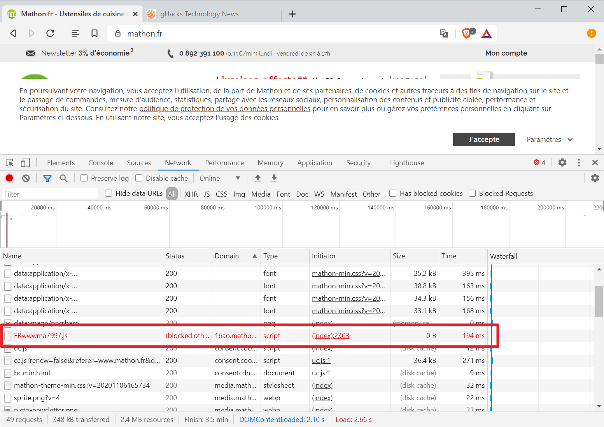
Task: Filter requests by XHR
Action: click(191, 194)
